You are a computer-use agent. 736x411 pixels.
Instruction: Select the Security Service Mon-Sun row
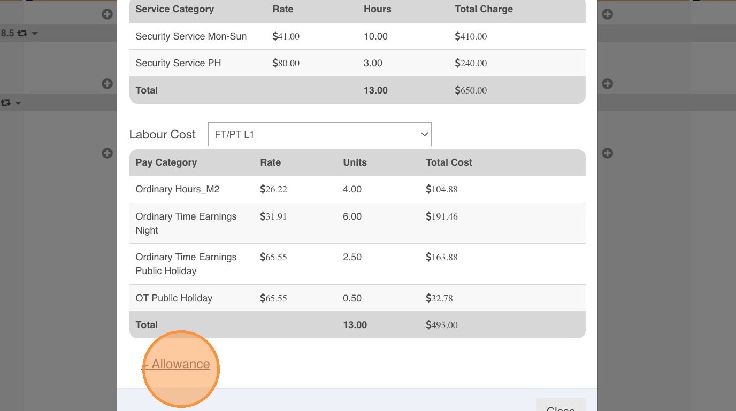pos(191,36)
